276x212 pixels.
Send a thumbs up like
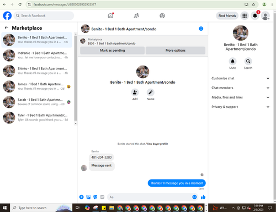point(203,197)
